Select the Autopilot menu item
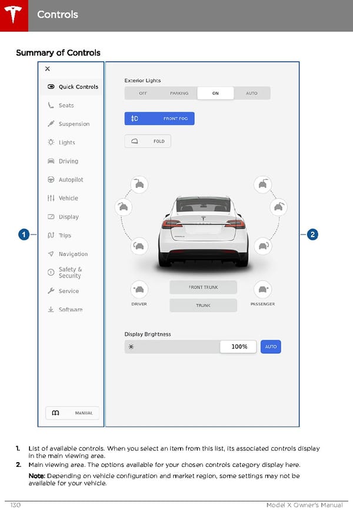 72,180
